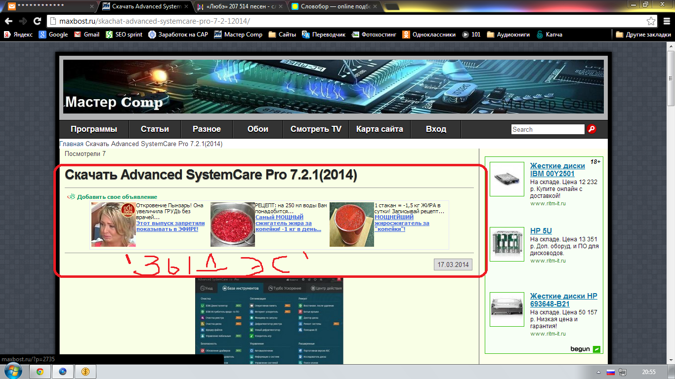The width and height of the screenshot is (675, 379).
Task: Click the browser forward arrow
Action: click(23, 22)
